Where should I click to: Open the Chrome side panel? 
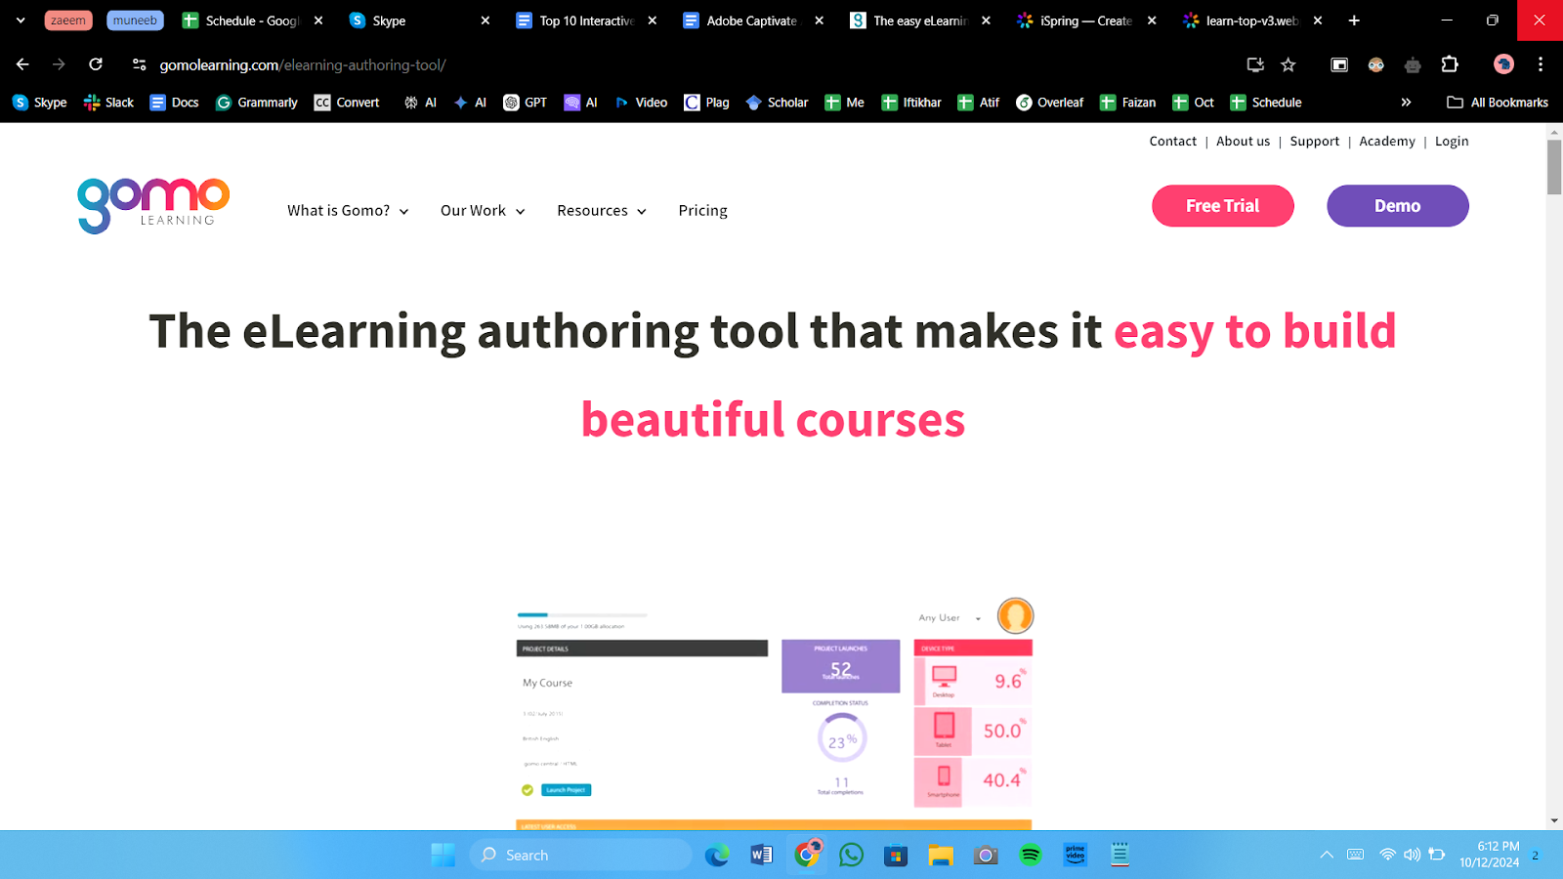(1339, 64)
